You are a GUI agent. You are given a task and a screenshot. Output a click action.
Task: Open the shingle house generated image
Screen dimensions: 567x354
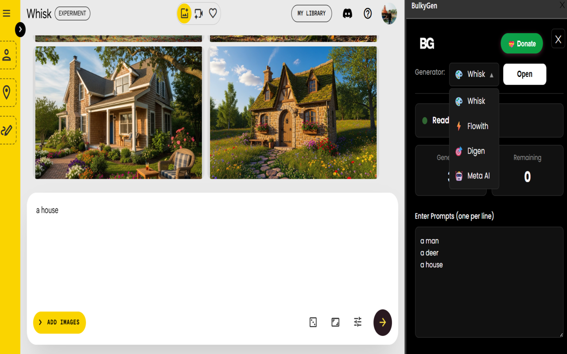[x=119, y=112]
